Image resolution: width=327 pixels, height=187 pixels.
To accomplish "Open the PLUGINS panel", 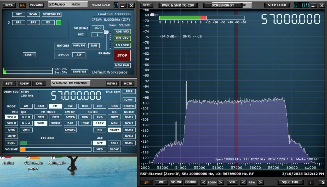I will click(37, 5).
